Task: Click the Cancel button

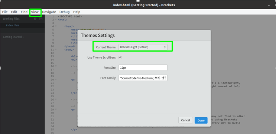Action: (x=185, y=120)
